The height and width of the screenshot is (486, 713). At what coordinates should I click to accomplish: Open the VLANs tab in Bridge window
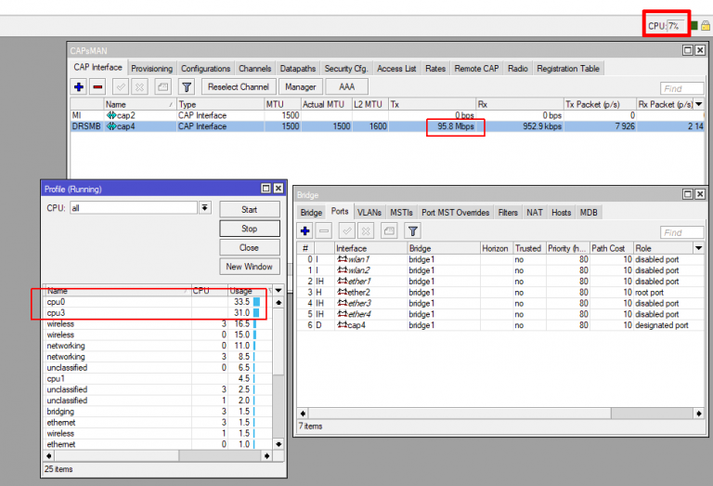tap(369, 213)
